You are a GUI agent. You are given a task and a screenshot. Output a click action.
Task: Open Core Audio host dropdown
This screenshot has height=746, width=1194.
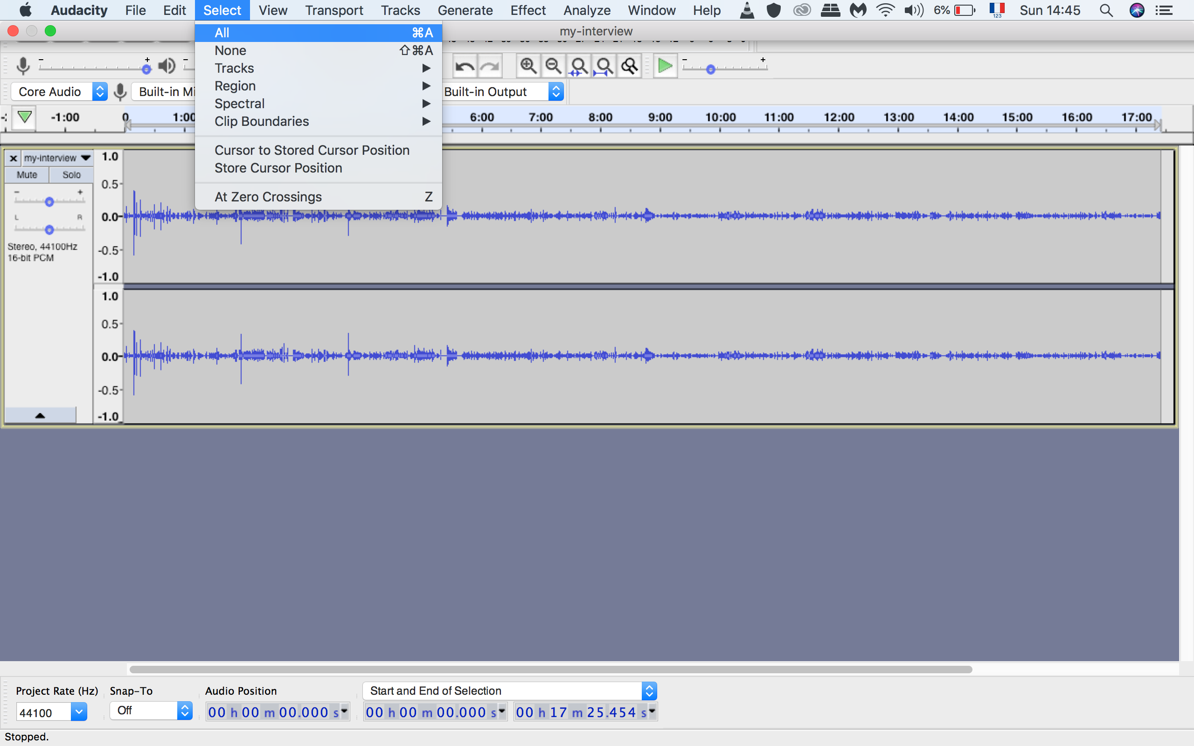click(x=59, y=92)
